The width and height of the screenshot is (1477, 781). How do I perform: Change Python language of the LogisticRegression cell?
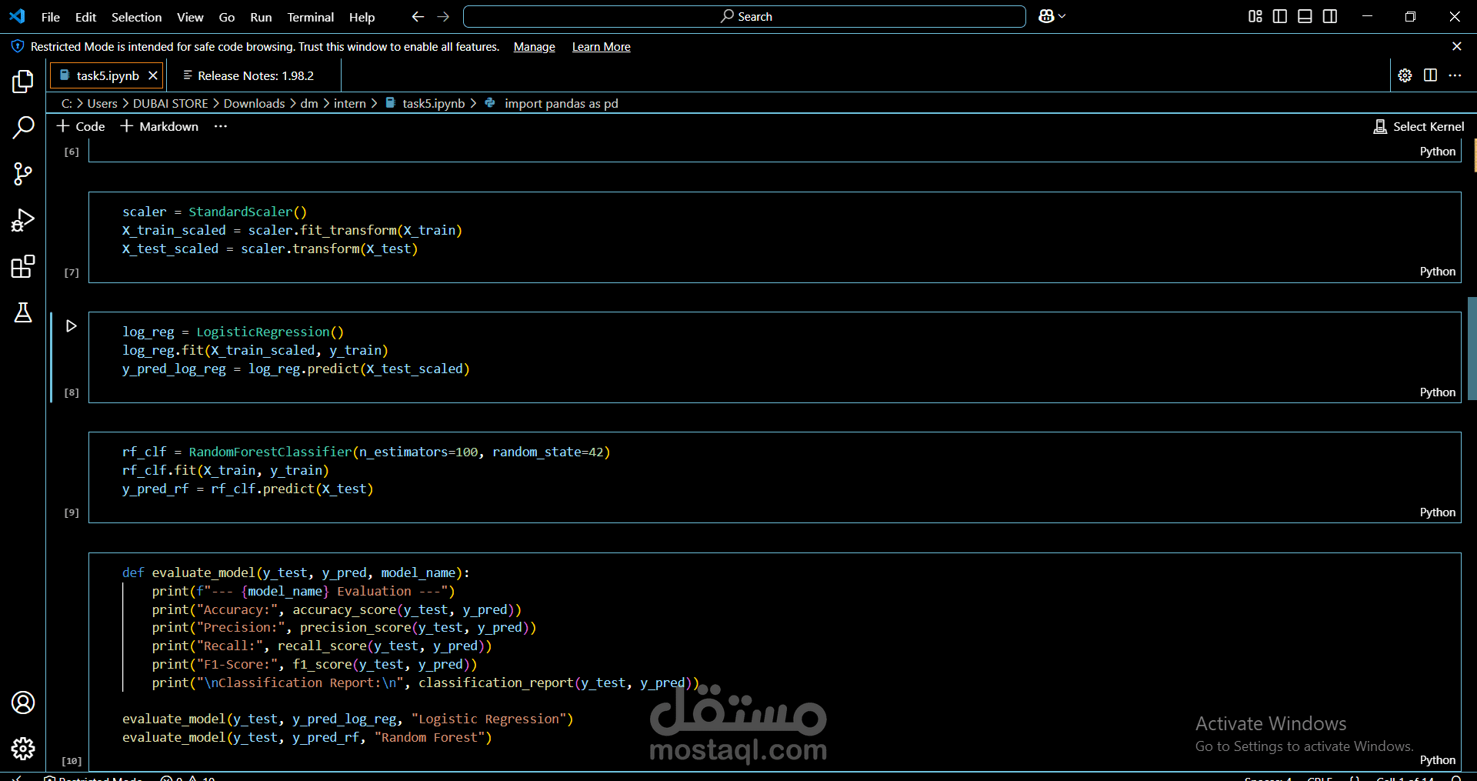(x=1437, y=392)
